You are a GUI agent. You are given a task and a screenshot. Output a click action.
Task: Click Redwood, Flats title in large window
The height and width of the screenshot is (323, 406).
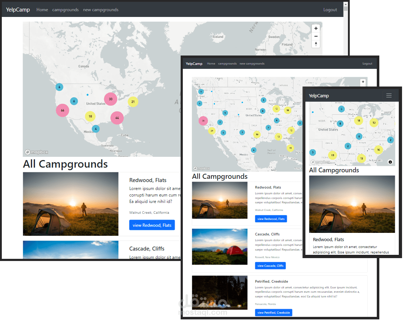(x=148, y=180)
